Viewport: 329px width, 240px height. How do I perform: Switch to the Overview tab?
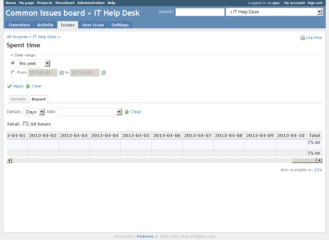tap(19, 25)
